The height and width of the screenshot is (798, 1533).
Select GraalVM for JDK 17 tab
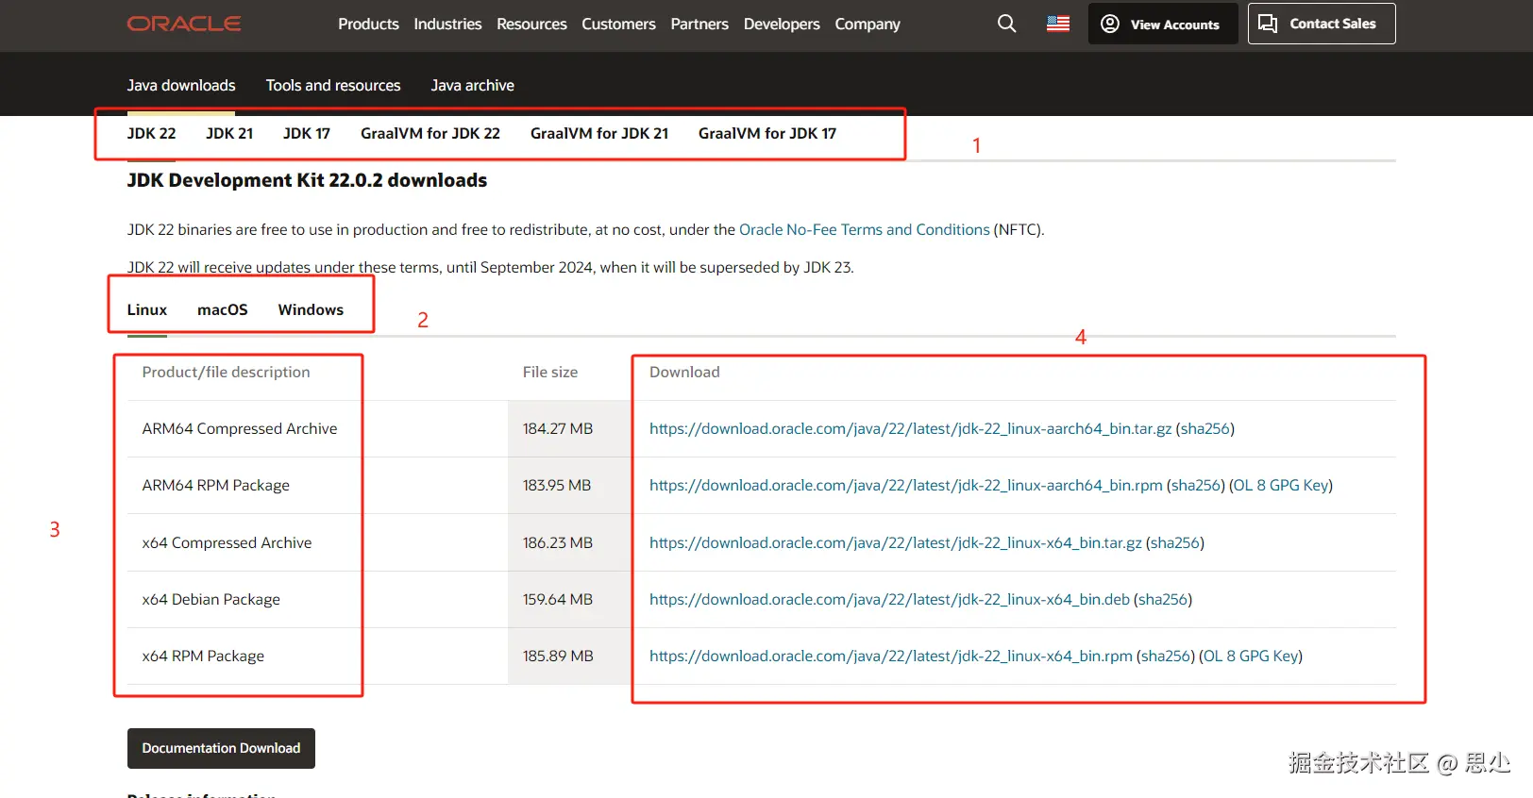pyautogui.click(x=767, y=133)
